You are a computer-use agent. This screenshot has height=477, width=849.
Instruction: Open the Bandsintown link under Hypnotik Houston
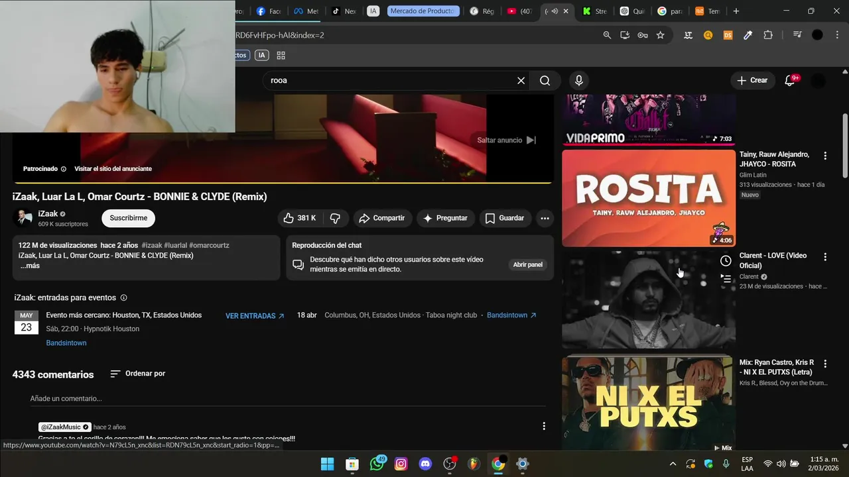[66, 343]
